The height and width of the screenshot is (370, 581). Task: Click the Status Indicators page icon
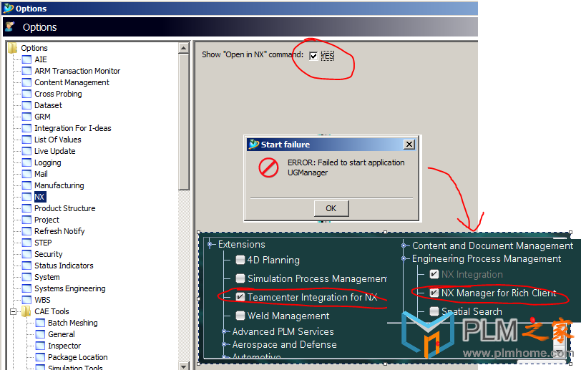coord(26,266)
